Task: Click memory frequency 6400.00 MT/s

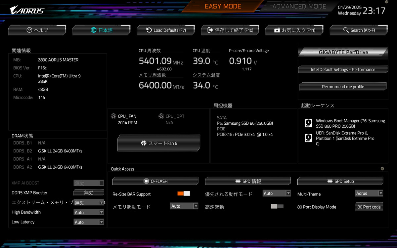Action: (161, 85)
